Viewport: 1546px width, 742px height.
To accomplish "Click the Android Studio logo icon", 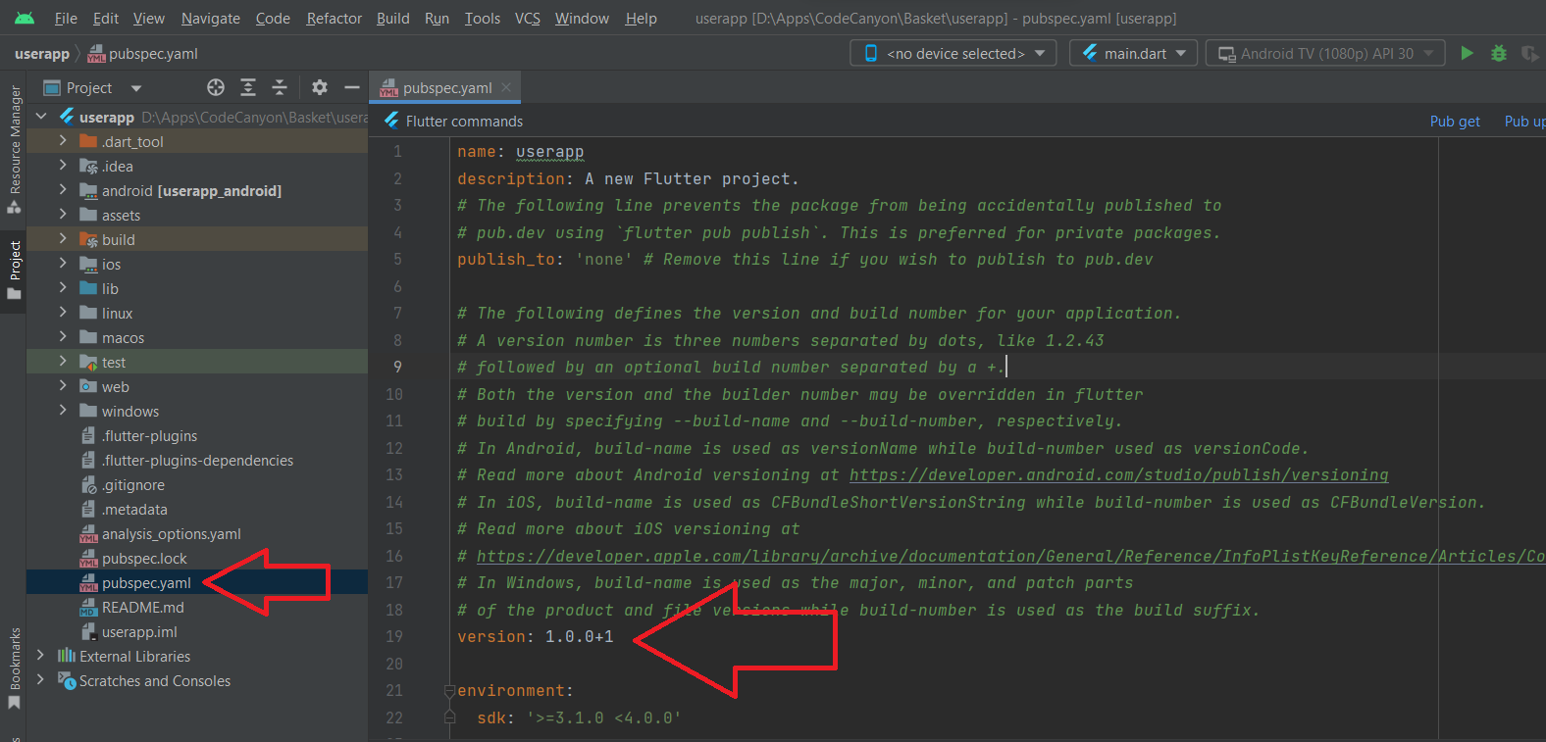I will (x=25, y=18).
